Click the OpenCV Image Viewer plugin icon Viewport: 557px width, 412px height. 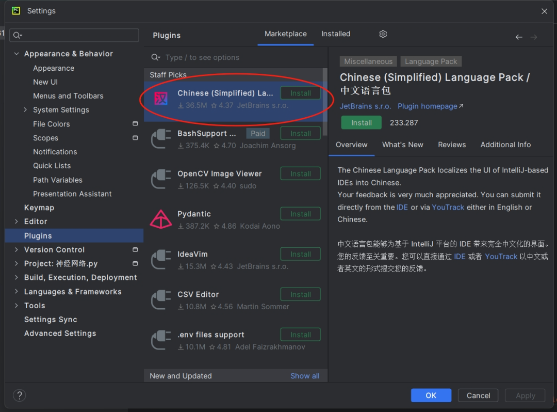pyautogui.click(x=161, y=179)
